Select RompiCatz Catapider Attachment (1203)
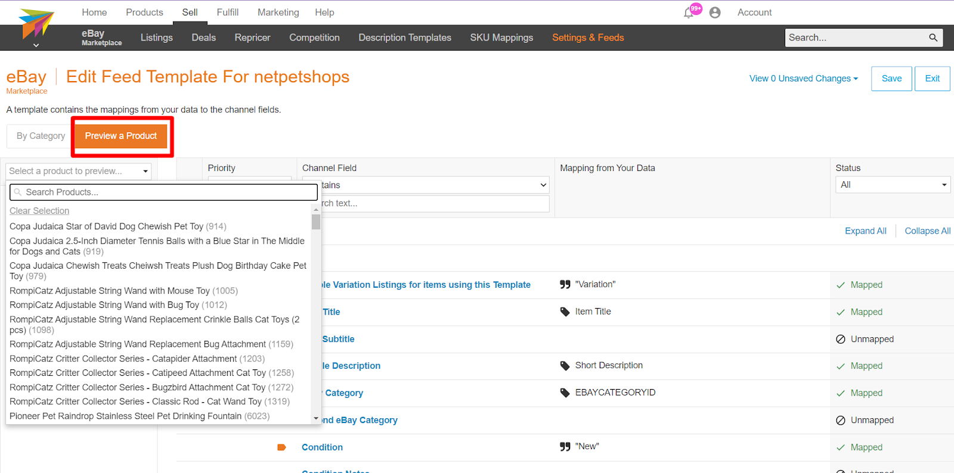Image resolution: width=954 pixels, height=473 pixels. 137,359
